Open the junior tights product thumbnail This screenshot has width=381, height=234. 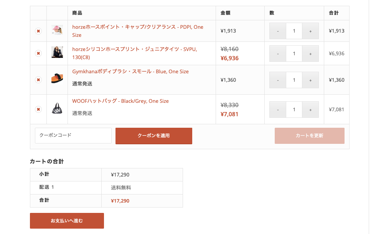tap(57, 53)
